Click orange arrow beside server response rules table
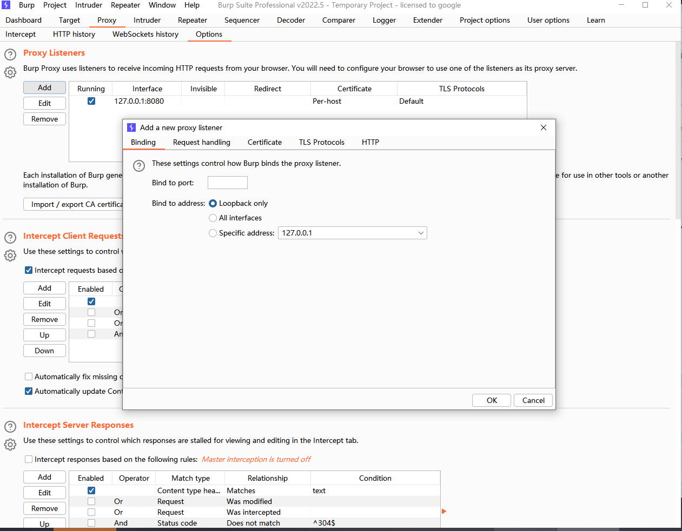 444,511
